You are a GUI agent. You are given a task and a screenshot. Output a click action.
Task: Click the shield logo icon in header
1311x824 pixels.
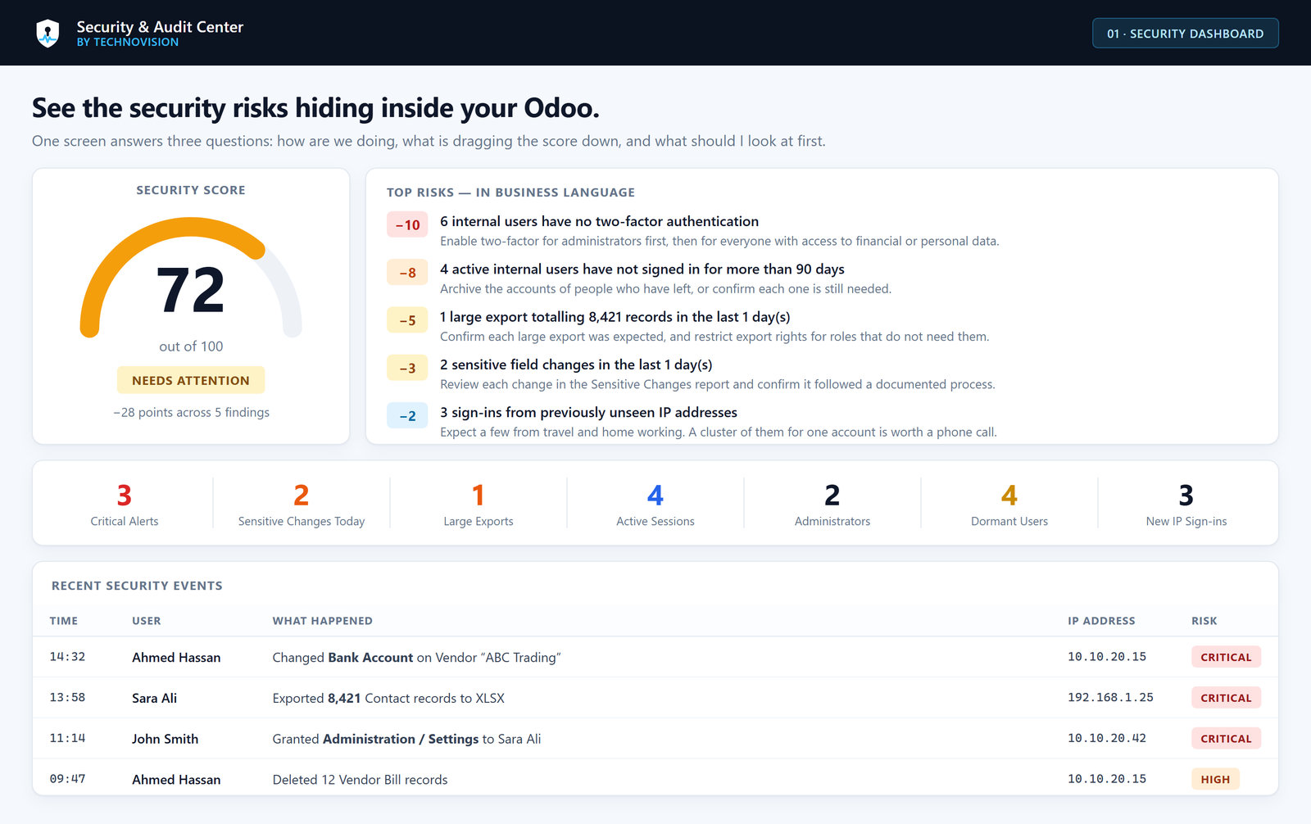(48, 34)
